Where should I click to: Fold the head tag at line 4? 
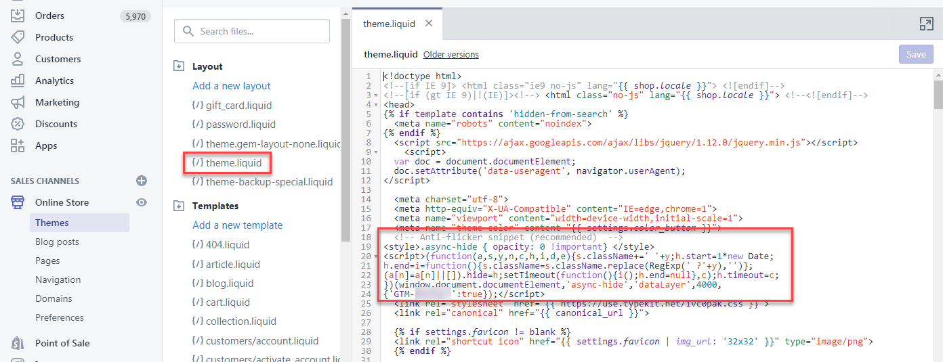pos(376,105)
